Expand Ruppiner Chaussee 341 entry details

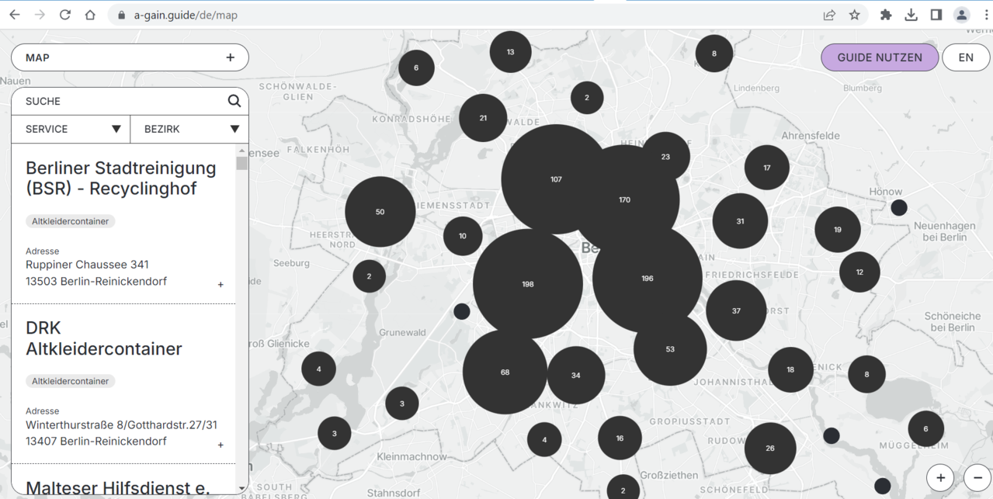click(220, 285)
